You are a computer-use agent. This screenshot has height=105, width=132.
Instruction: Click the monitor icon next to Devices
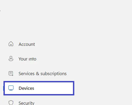(x=11, y=88)
